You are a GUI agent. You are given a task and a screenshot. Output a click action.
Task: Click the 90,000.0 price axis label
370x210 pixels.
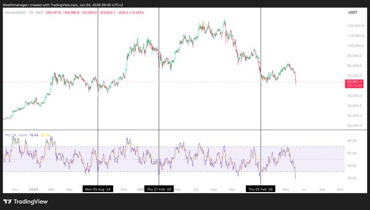point(354,55)
